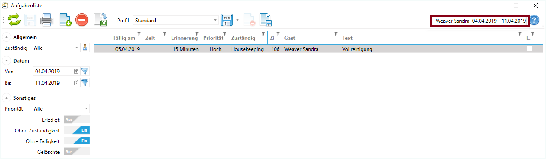Click the filter funnel beside Von date

(85, 71)
